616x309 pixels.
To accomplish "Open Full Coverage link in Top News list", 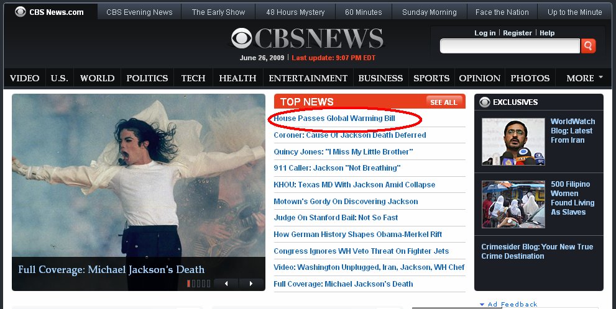I will coord(343,284).
